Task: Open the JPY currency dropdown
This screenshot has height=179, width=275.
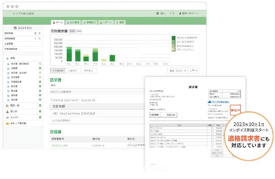Action: [193, 71]
